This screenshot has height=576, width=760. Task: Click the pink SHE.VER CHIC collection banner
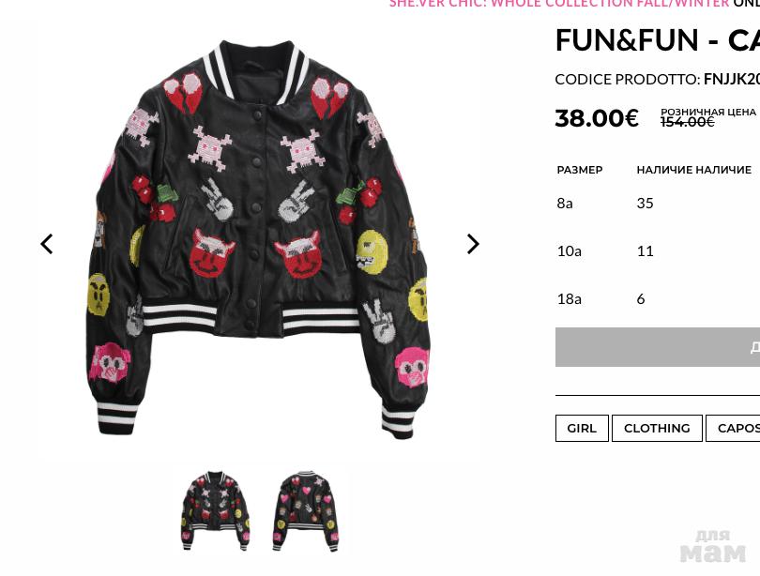559,4
